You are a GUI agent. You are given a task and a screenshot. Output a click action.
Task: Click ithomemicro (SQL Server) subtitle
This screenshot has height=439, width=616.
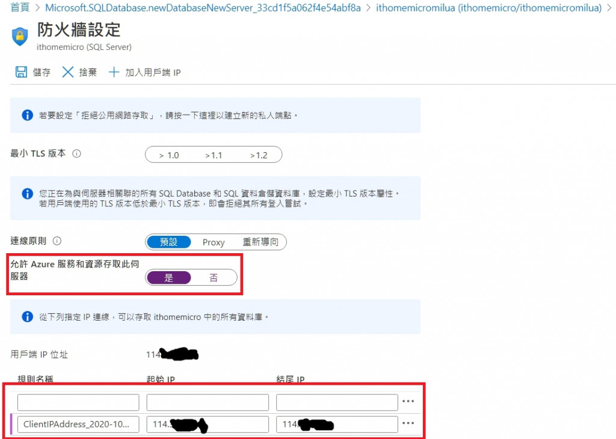point(84,47)
